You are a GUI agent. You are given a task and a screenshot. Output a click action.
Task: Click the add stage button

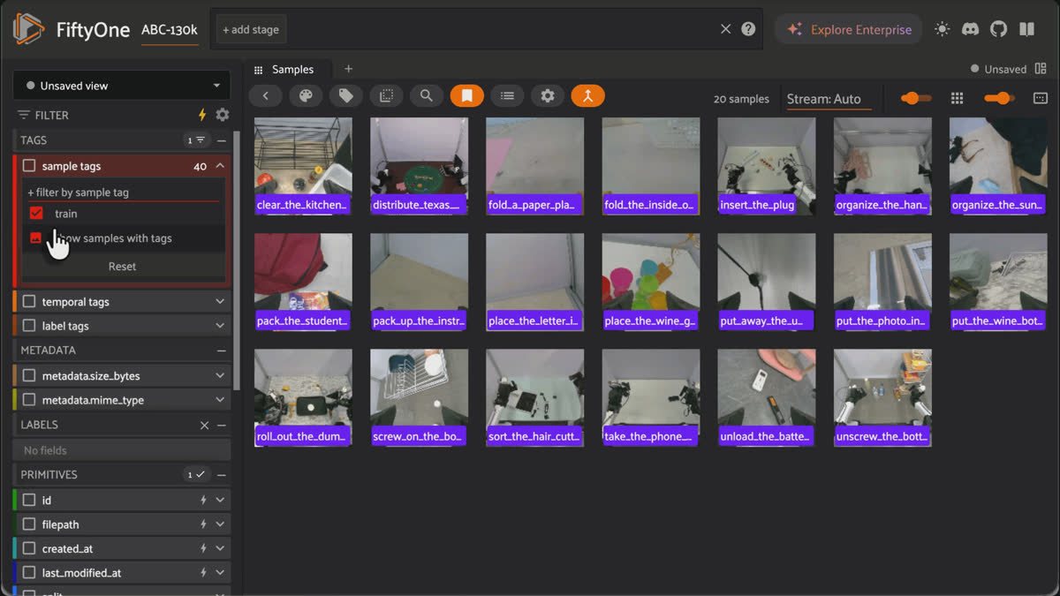250,30
